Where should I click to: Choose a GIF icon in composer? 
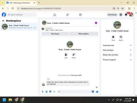(54, 91)
